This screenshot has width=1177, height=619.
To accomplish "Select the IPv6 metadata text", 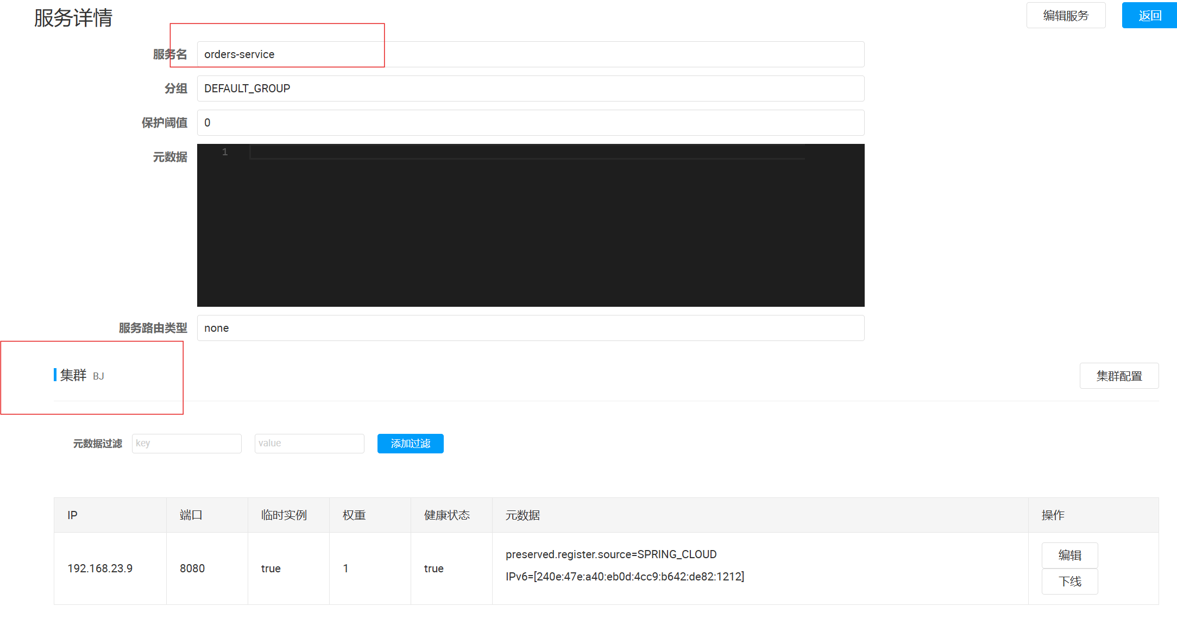I will (x=624, y=577).
